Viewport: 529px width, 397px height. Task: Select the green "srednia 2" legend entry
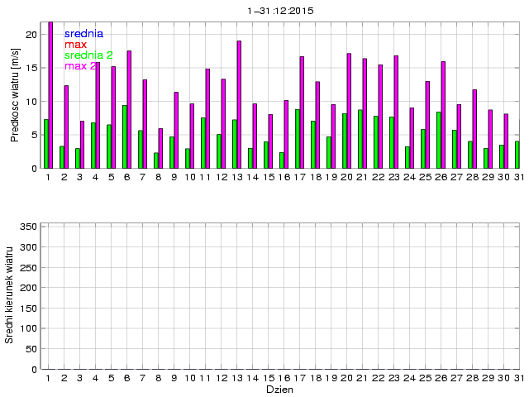click(x=88, y=55)
